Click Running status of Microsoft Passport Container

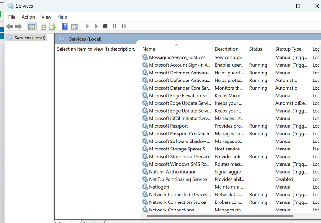[258, 133]
